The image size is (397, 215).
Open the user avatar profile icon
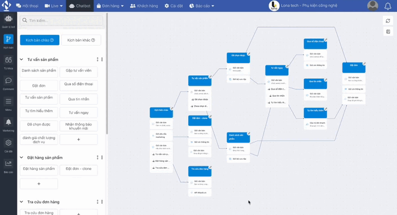coord(372,6)
